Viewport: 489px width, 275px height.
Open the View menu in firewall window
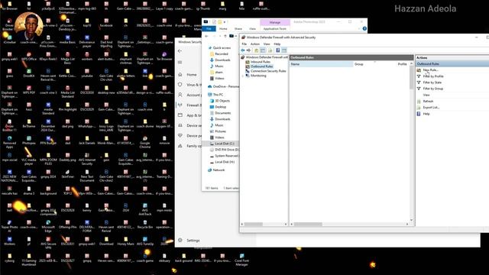pyautogui.click(x=267, y=44)
